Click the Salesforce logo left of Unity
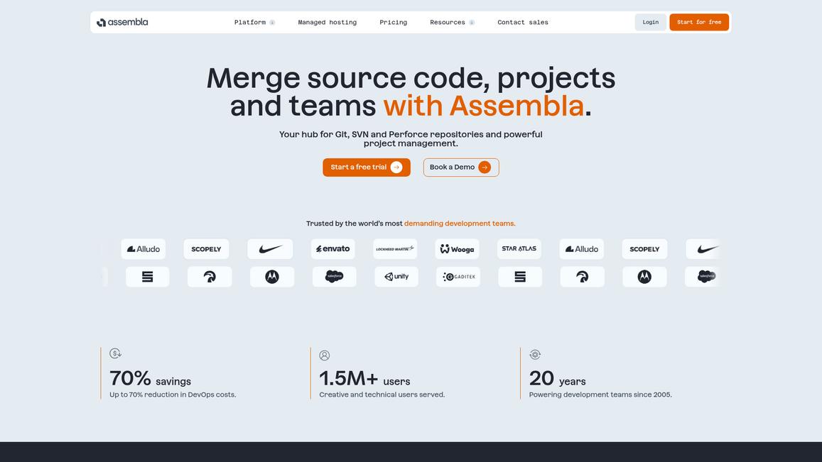Viewport: 822px width, 462px height. click(x=335, y=277)
